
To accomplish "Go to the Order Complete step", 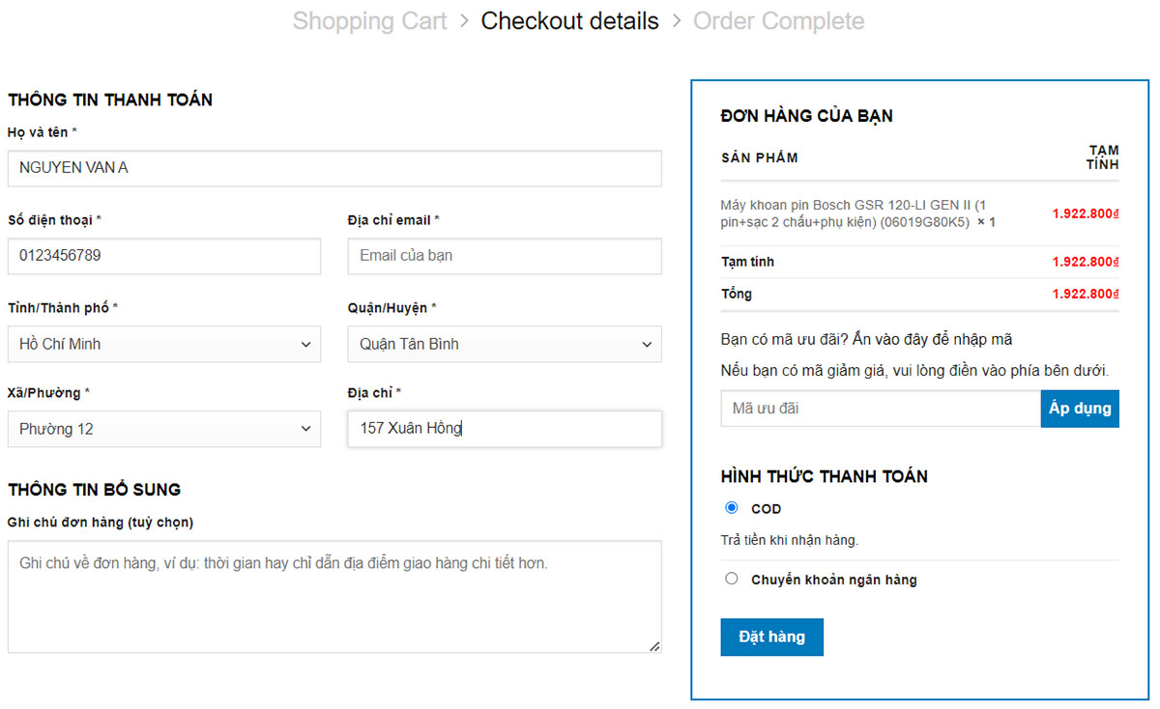I will 778,21.
